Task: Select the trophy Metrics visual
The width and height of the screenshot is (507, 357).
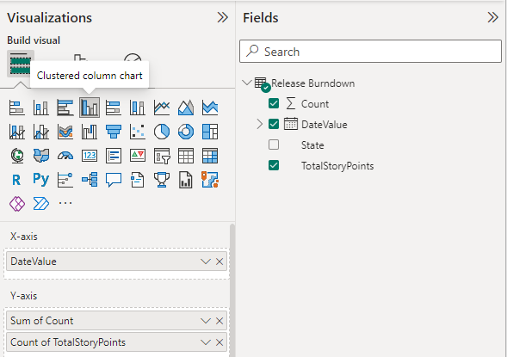Action: [x=162, y=180]
